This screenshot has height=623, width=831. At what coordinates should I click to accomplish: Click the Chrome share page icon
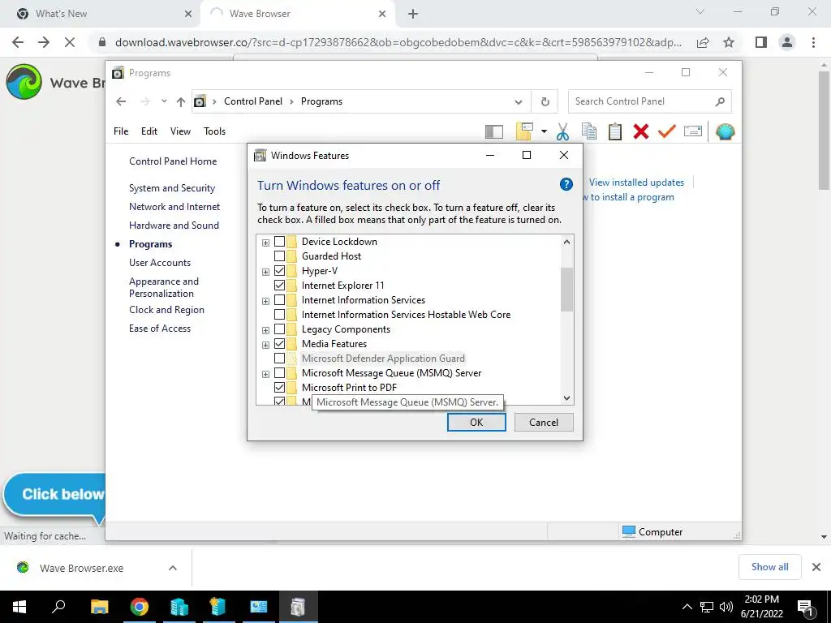point(703,42)
